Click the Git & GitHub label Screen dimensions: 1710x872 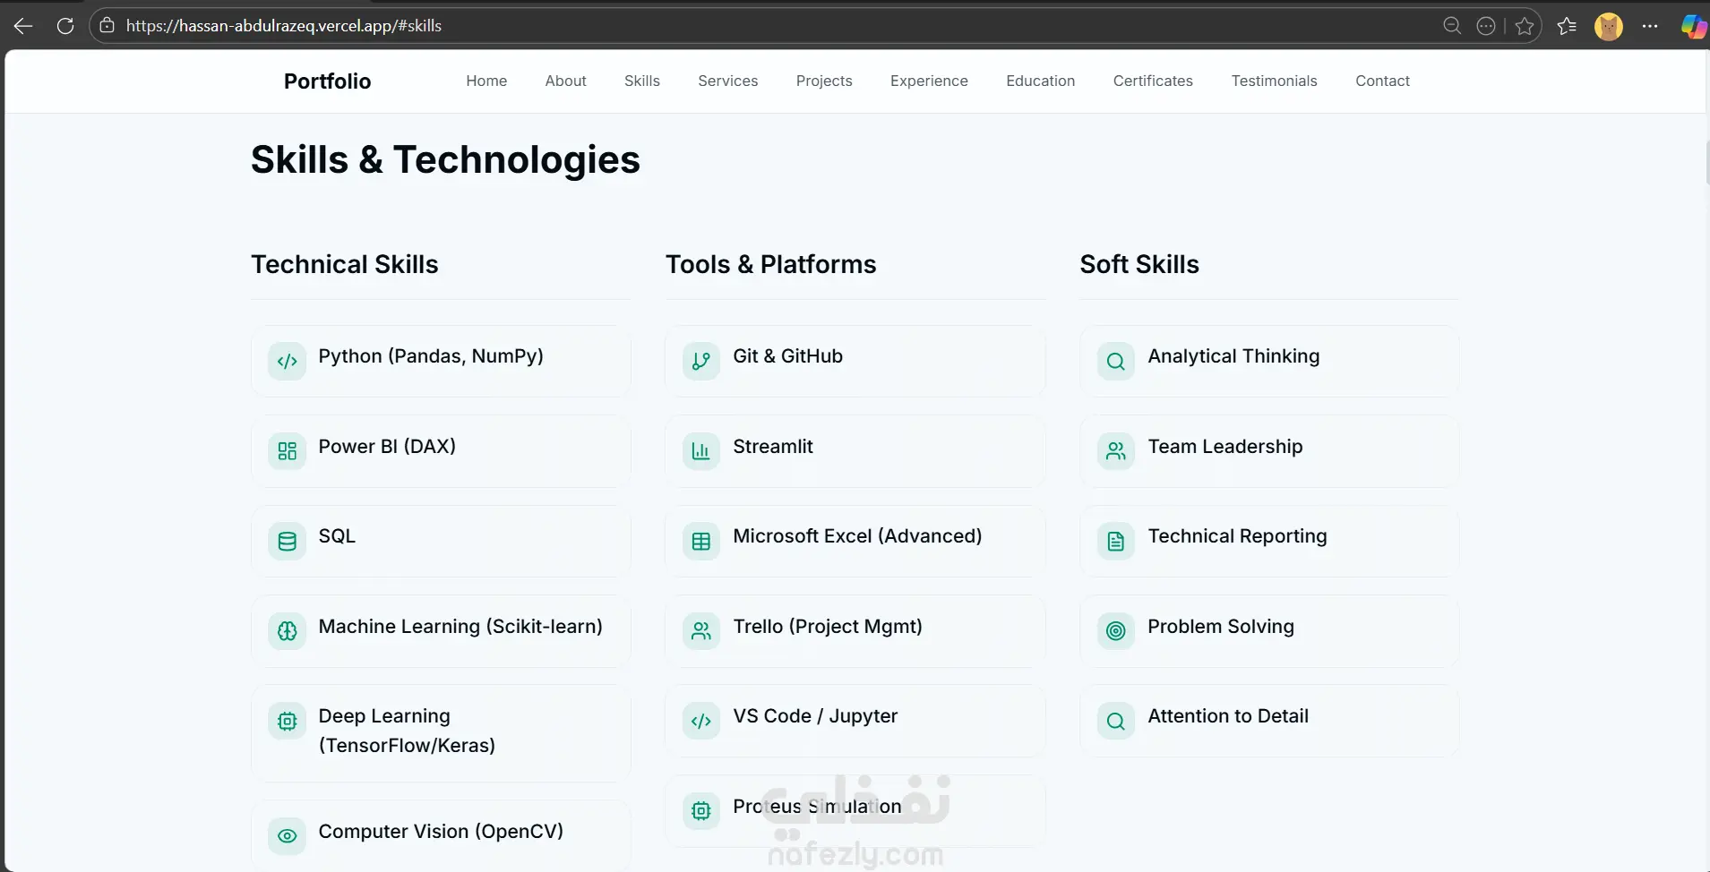[x=787, y=356]
